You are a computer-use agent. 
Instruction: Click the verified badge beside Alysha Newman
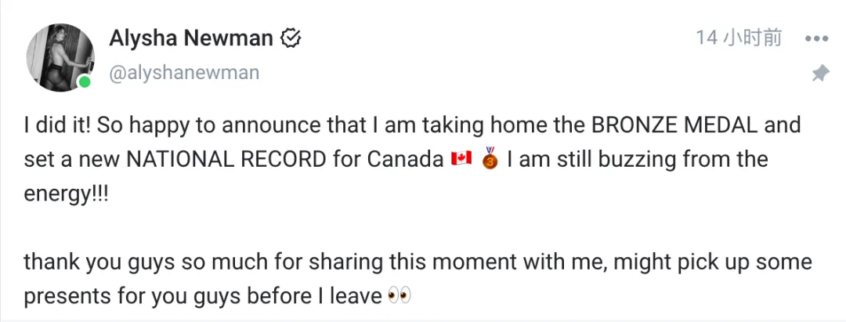click(291, 38)
